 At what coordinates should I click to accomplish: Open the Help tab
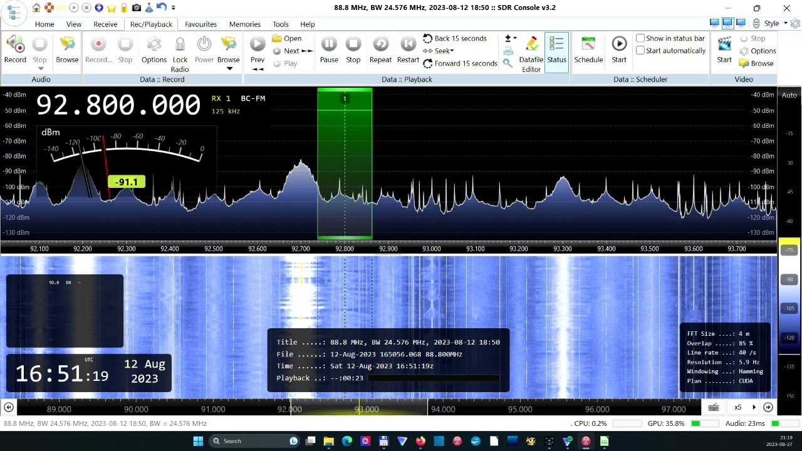click(308, 24)
